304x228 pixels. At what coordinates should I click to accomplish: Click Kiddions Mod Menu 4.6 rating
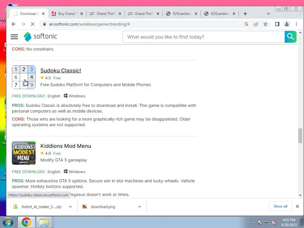pyautogui.click(x=45, y=153)
